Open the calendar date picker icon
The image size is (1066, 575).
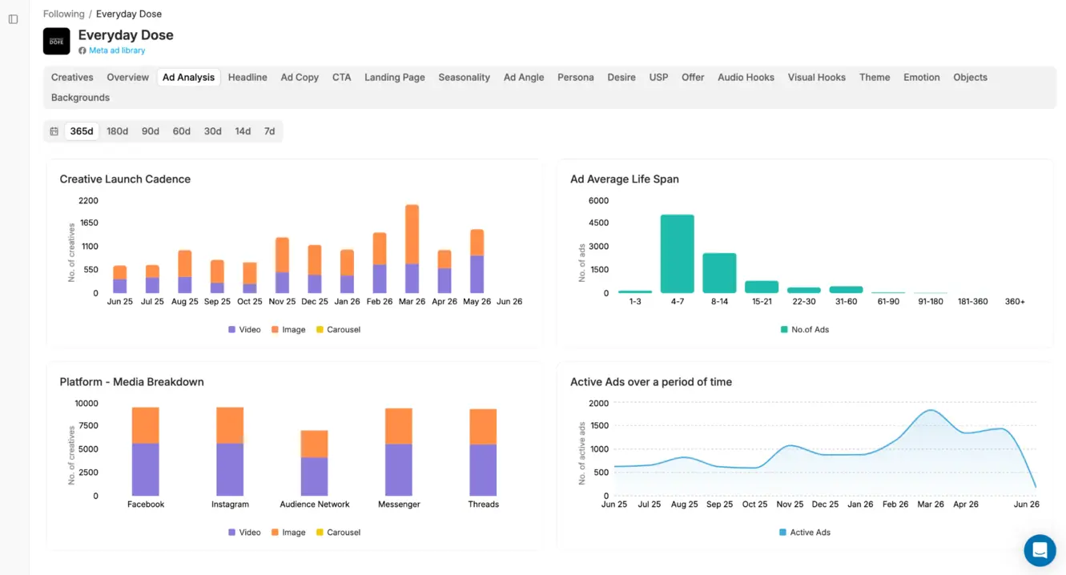point(54,131)
